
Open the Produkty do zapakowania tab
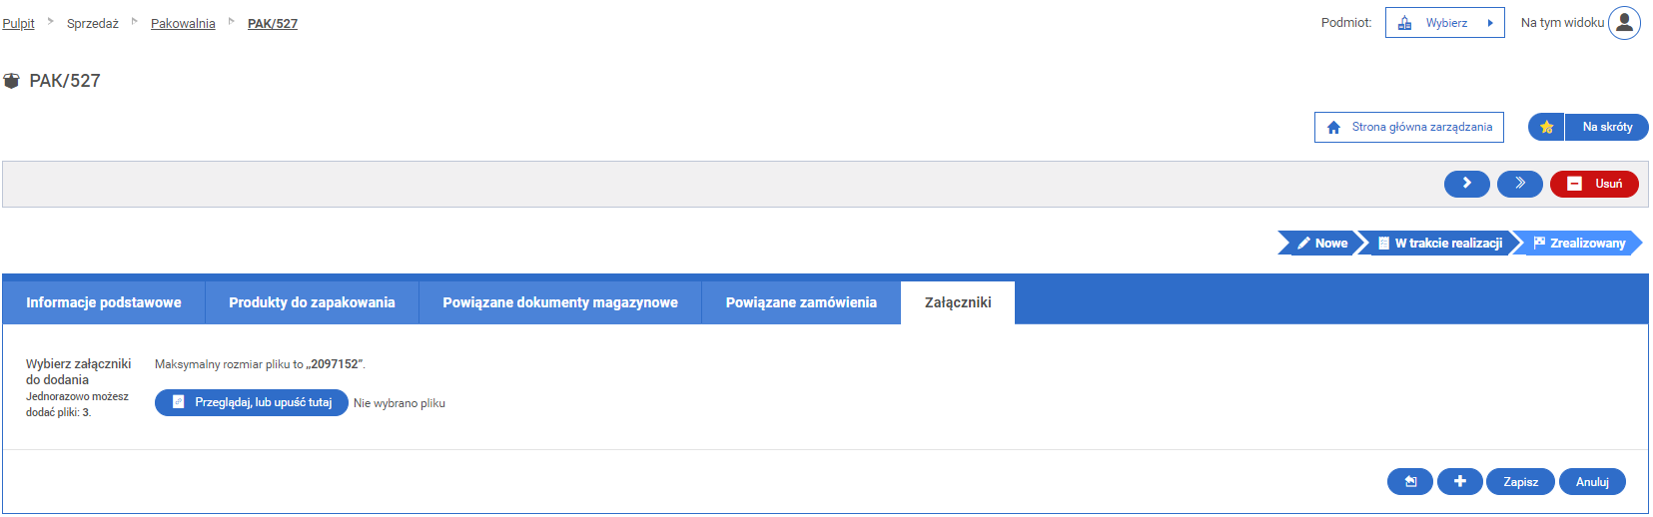(x=312, y=302)
